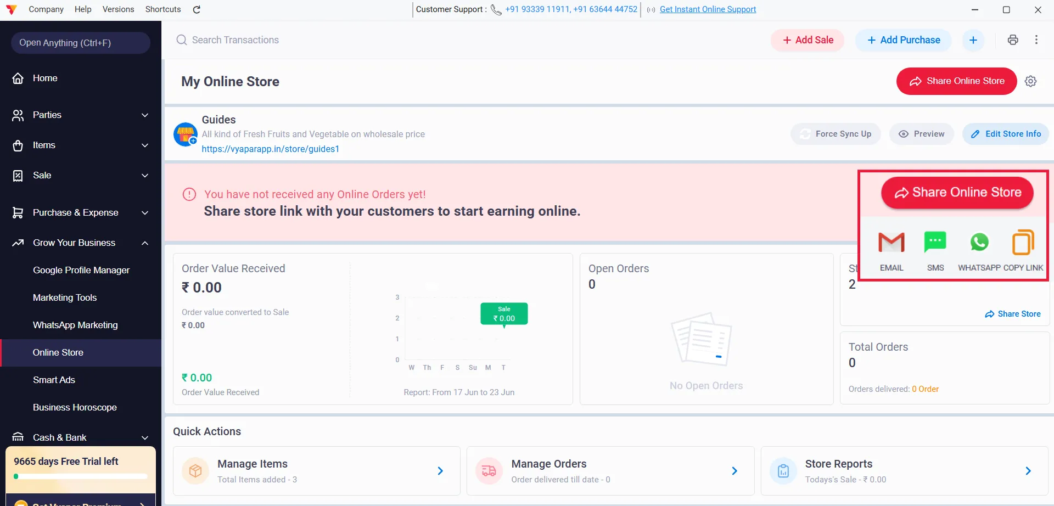Click the Open Anything search box
This screenshot has height=506, width=1054.
click(81, 43)
